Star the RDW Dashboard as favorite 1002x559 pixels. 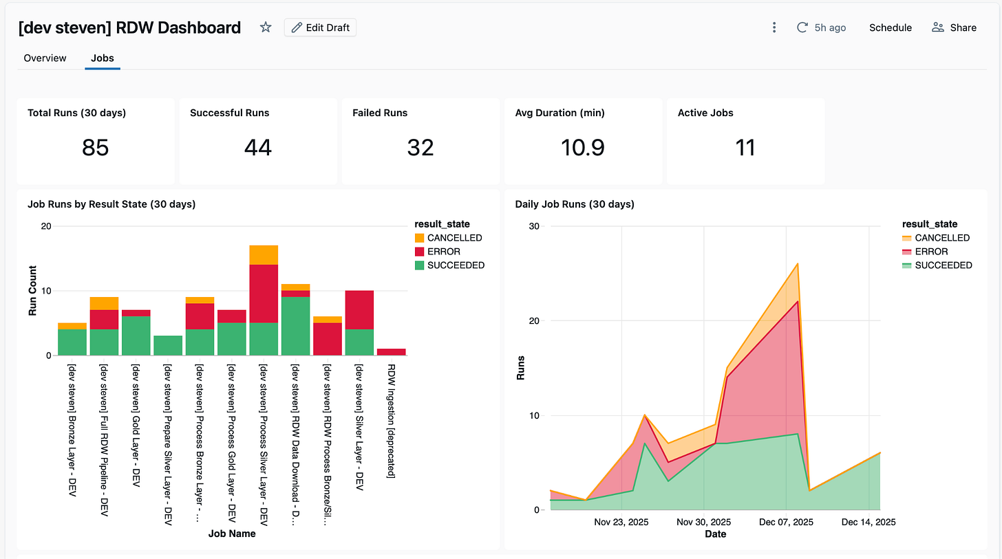tap(266, 28)
